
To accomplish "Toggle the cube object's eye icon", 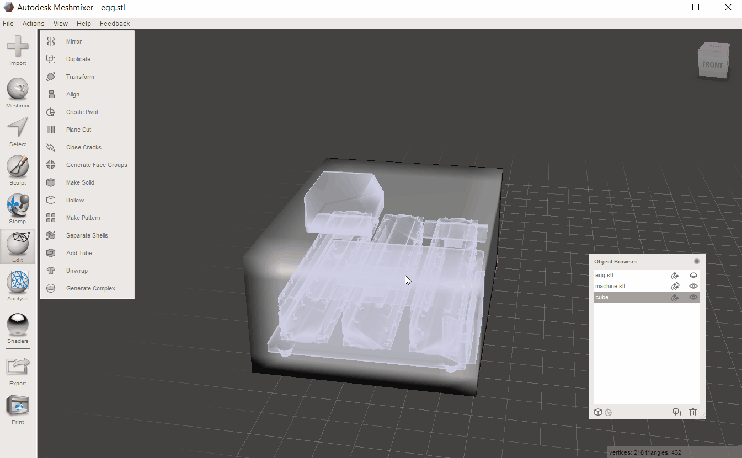I will click(693, 297).
